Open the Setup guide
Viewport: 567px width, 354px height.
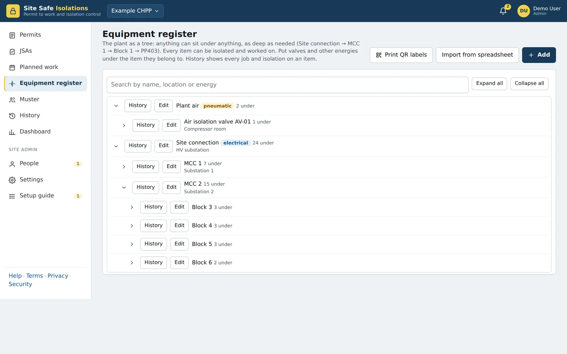45,196
